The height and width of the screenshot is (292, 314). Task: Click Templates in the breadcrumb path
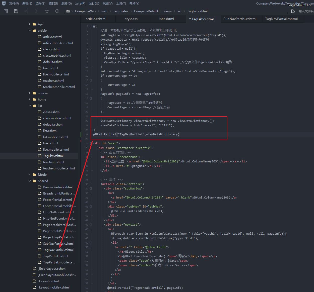120,11
